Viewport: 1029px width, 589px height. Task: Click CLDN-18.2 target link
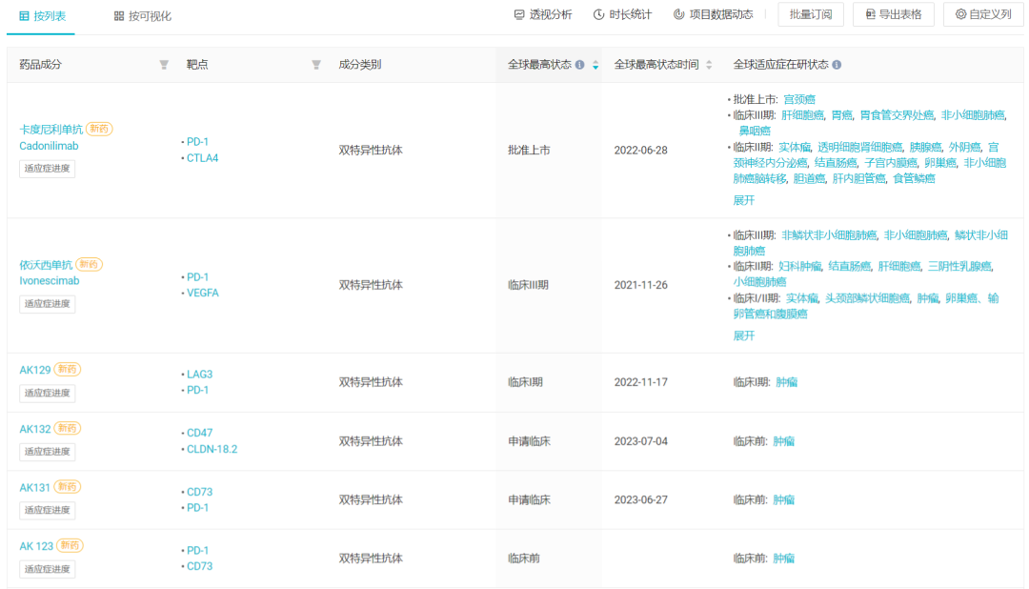coord(212,449)
